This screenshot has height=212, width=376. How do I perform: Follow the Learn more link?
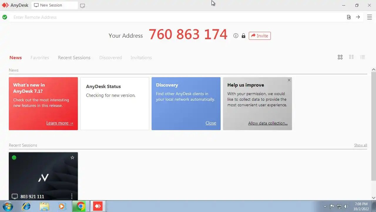click(x=60, y=123)
